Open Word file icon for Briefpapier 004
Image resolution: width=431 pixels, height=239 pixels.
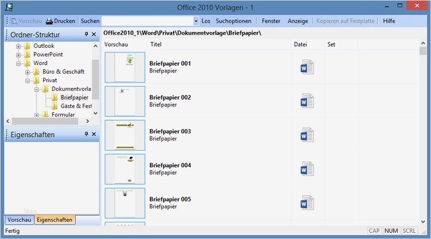[307, 169]
